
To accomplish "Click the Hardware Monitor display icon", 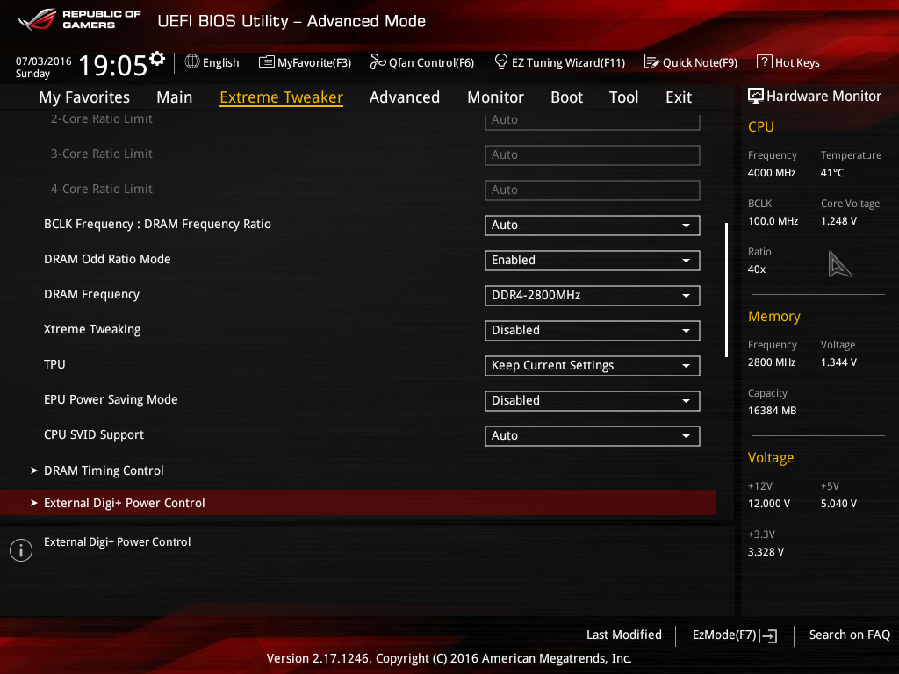I will (756, 96).
